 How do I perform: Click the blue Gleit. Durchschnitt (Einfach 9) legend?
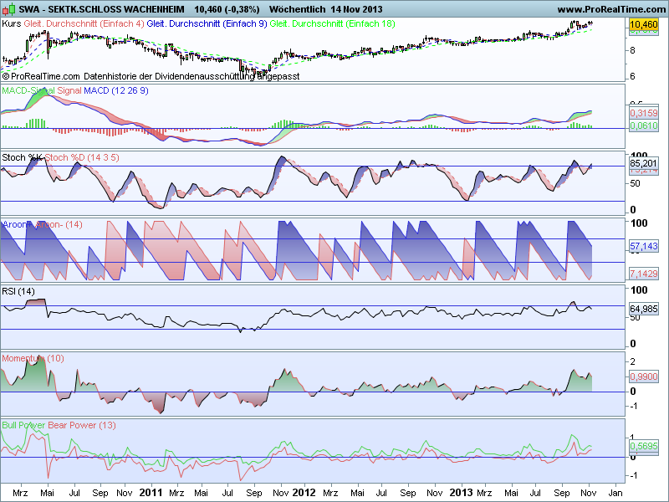pyautogui.click(x=207, y=24)
